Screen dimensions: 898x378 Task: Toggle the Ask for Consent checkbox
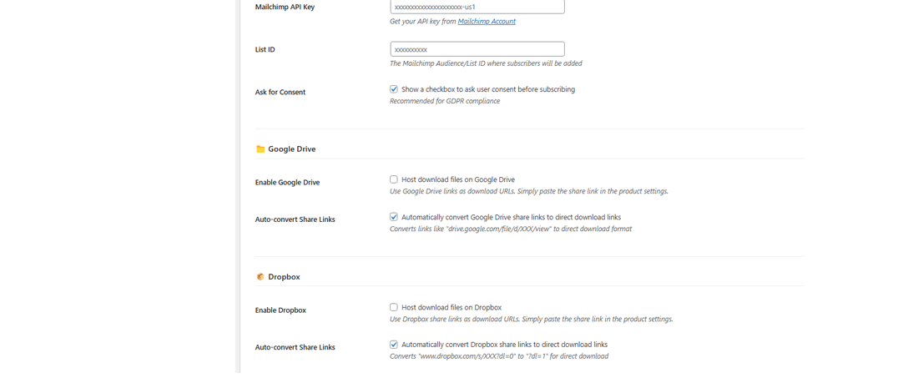click(394, 89)
